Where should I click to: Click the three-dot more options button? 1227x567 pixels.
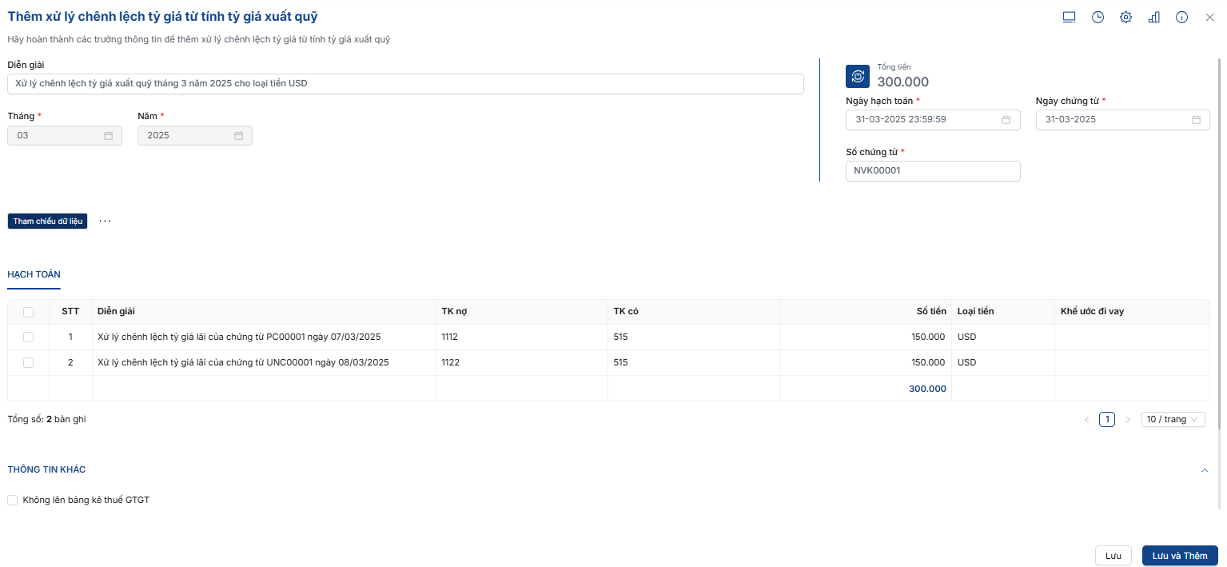(x=105, y=221)
